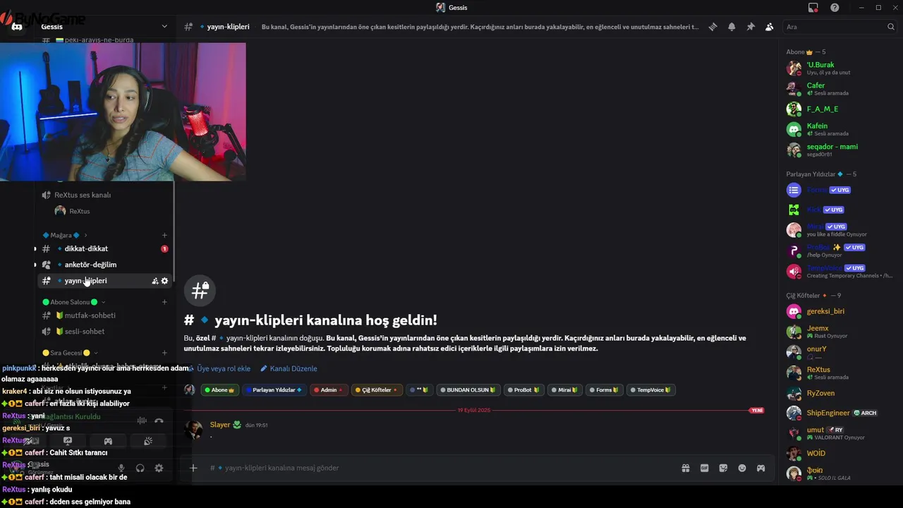
Task: Open the attachment plus button
Action: click(193, 468)
